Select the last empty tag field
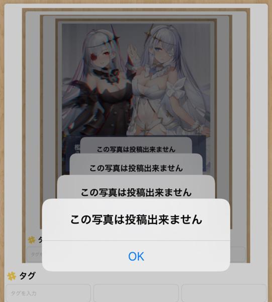The width and height of the screenshot is (272, 302). tap(224, 293)
